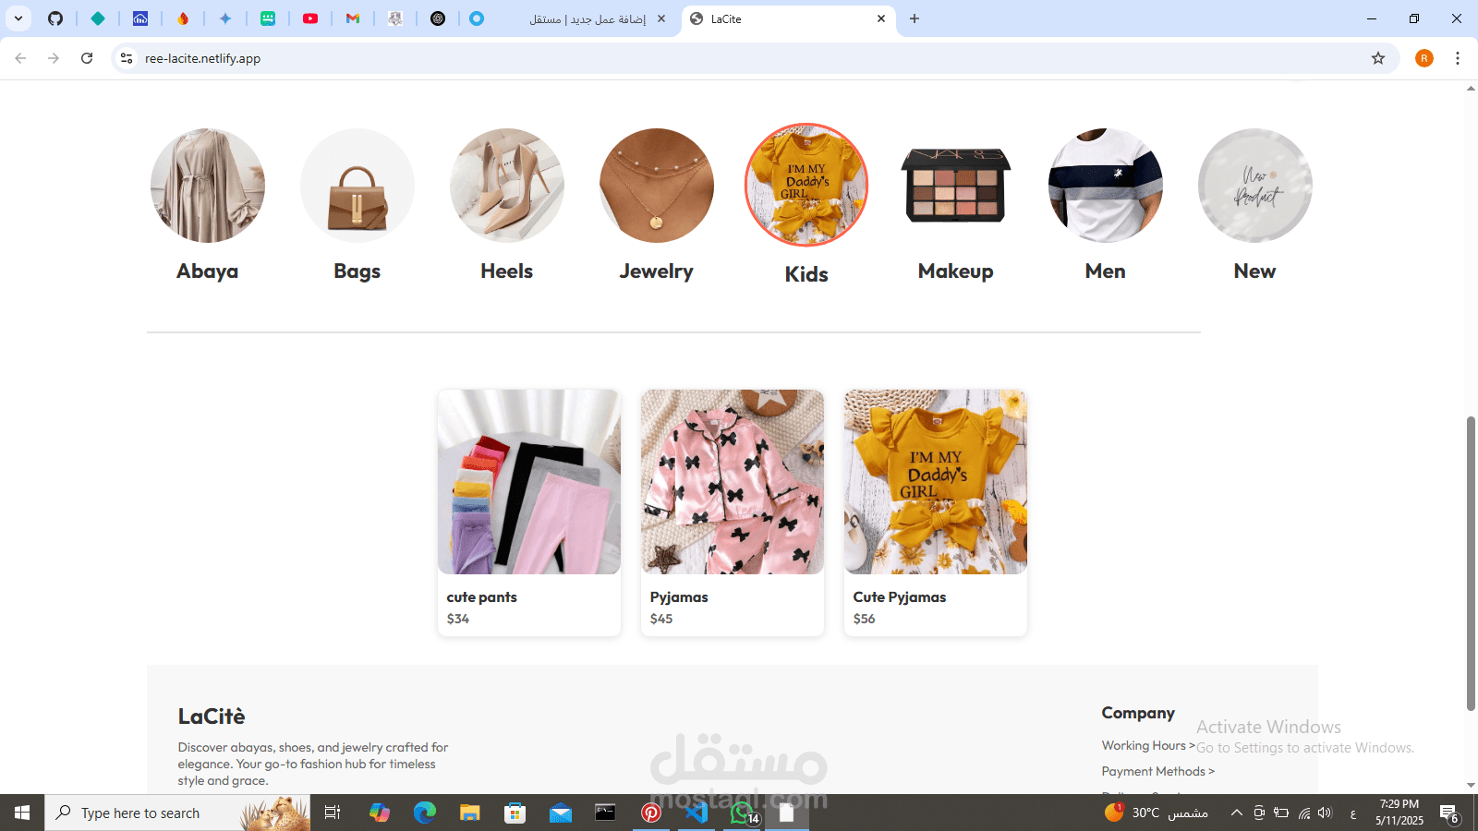This screenshot has width=1478, height=831.
Task: Open the blue sparkle pinned tab
Action: click(225, 18)
